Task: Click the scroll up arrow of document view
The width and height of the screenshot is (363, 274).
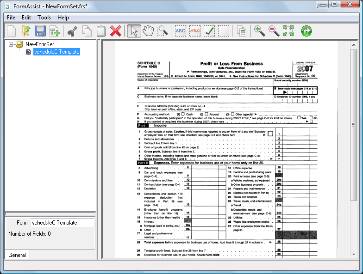Action: pos(354,45)
